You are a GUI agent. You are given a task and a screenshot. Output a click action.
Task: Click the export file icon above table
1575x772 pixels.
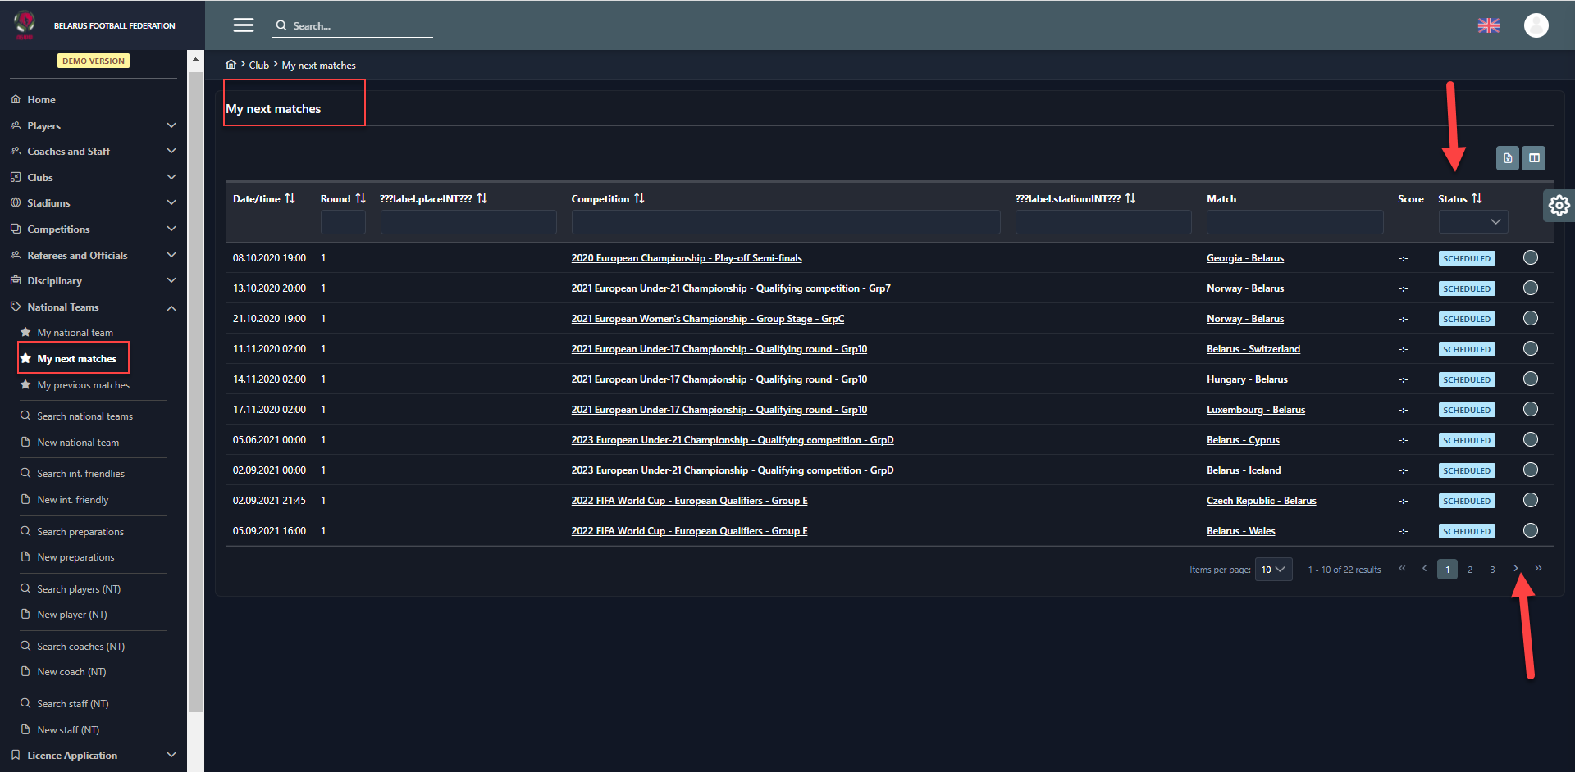(1507, 158)
